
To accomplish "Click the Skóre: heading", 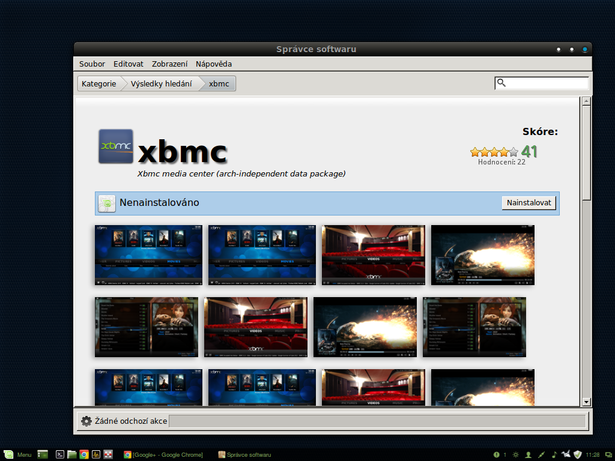I will click(x=540, y=131).
